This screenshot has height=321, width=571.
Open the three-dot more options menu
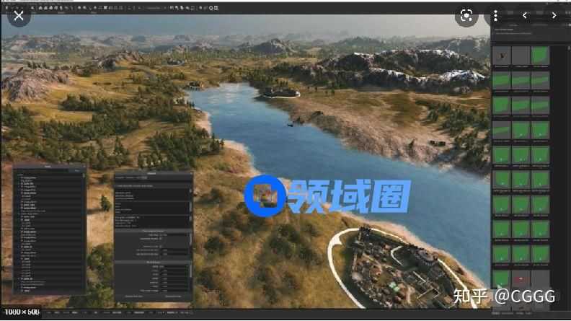(x=496, y=15)
